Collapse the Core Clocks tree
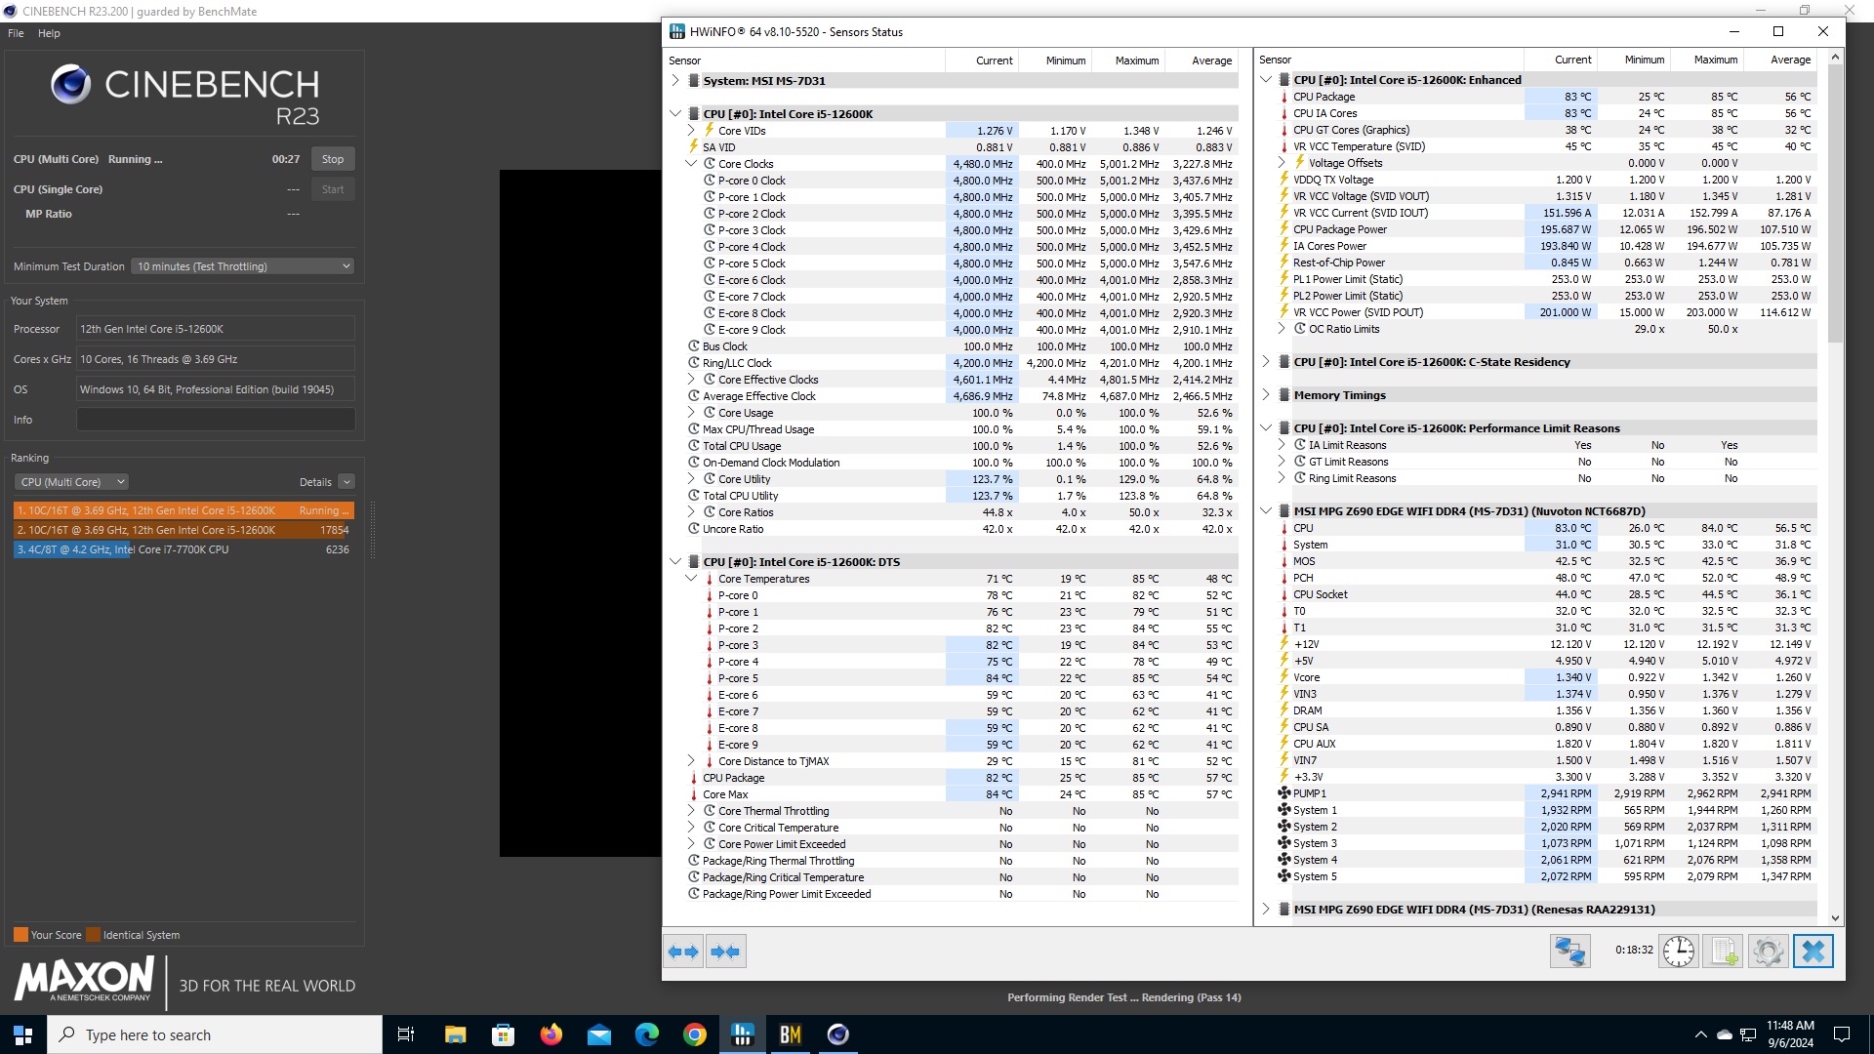 coord(691,164)
